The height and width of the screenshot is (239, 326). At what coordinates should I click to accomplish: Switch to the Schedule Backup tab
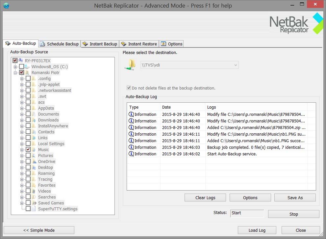coord(60,44)
